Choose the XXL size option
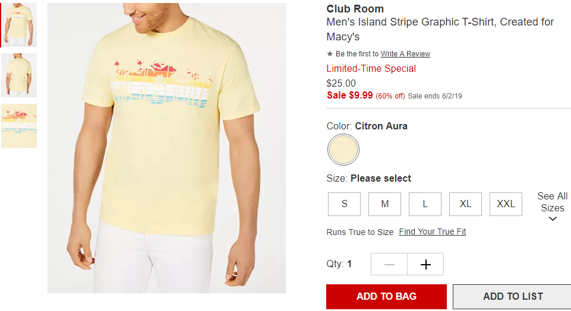Screen dimensions: 571x311 [506, 204]
